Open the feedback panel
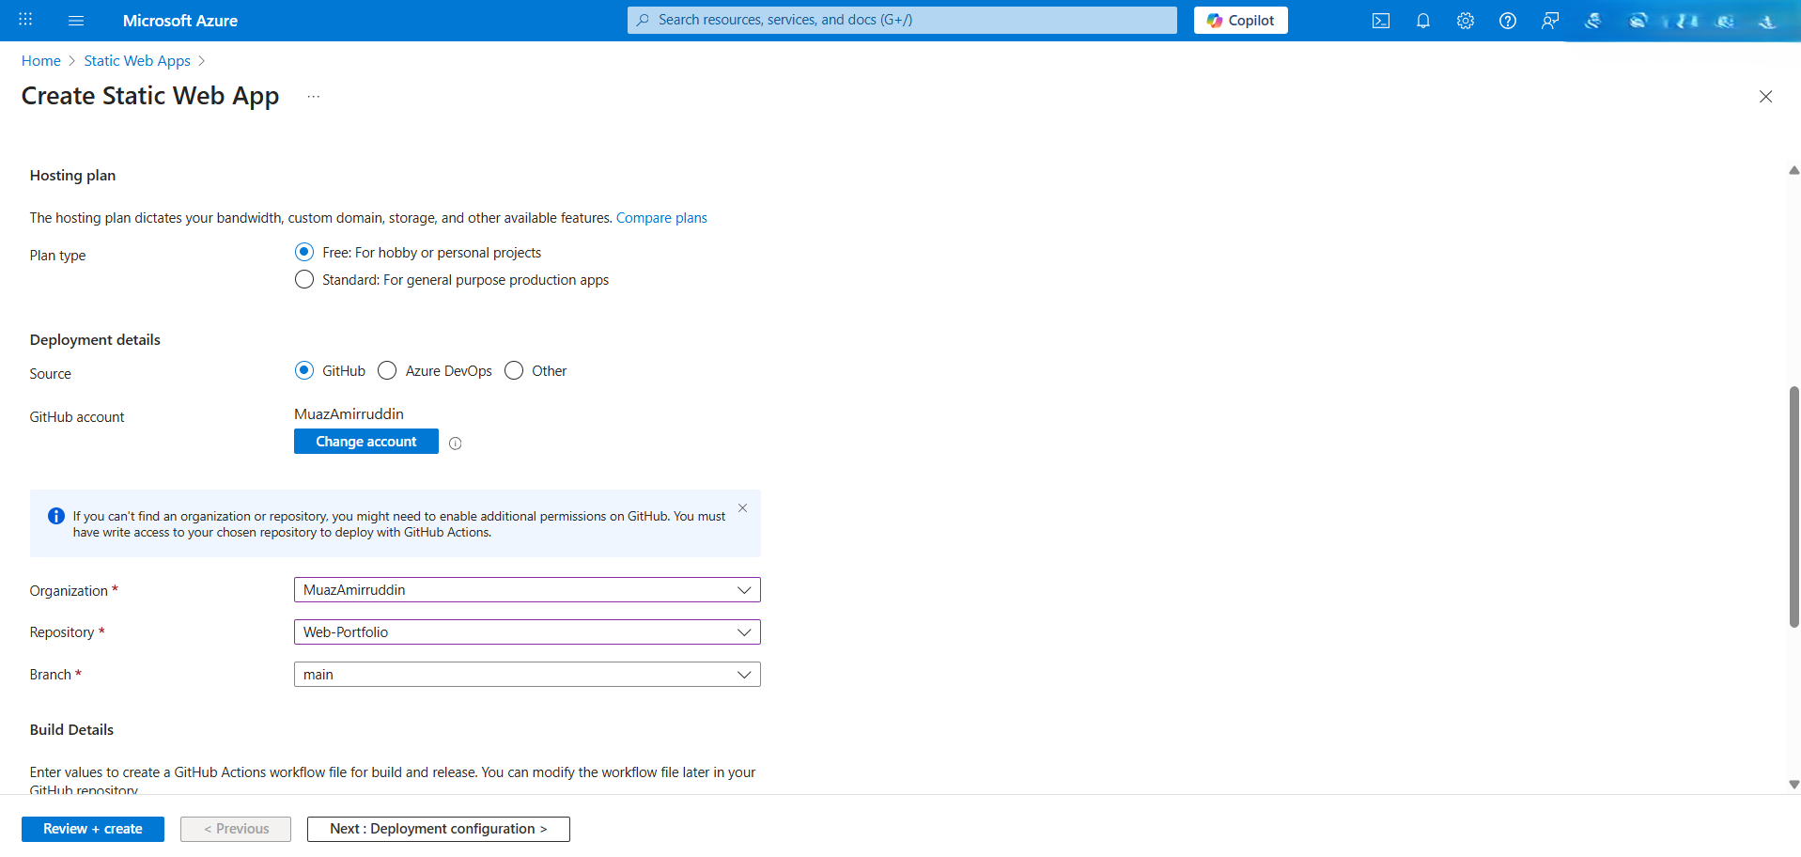This screenshot has height=857, width=1801. pos(1550,20)
